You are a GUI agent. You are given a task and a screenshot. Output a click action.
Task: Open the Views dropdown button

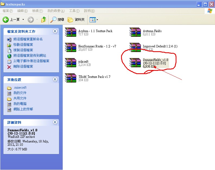click(x=94, y=20)
